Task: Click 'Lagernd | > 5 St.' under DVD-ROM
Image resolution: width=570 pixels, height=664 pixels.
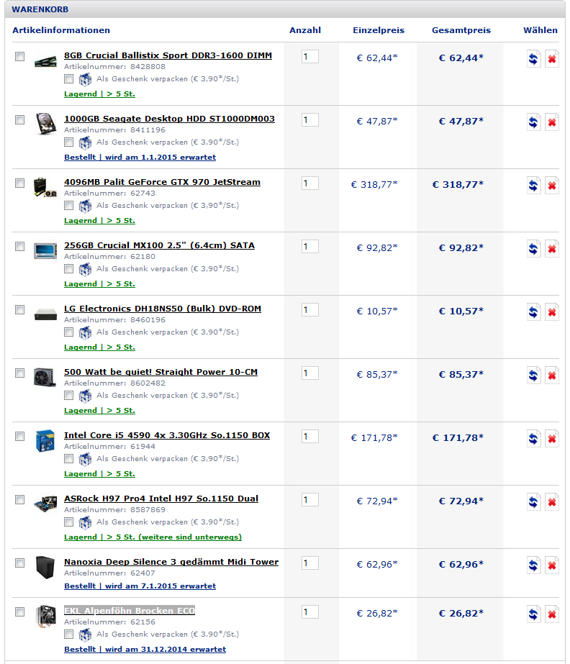Action: tap(99, 347)
